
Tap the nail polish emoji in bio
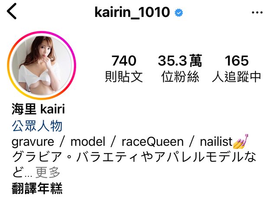[241, 141]
